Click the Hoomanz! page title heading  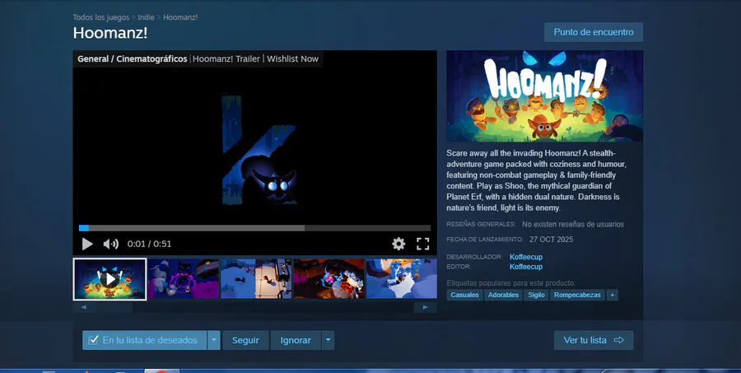click(x=110, y=33)
